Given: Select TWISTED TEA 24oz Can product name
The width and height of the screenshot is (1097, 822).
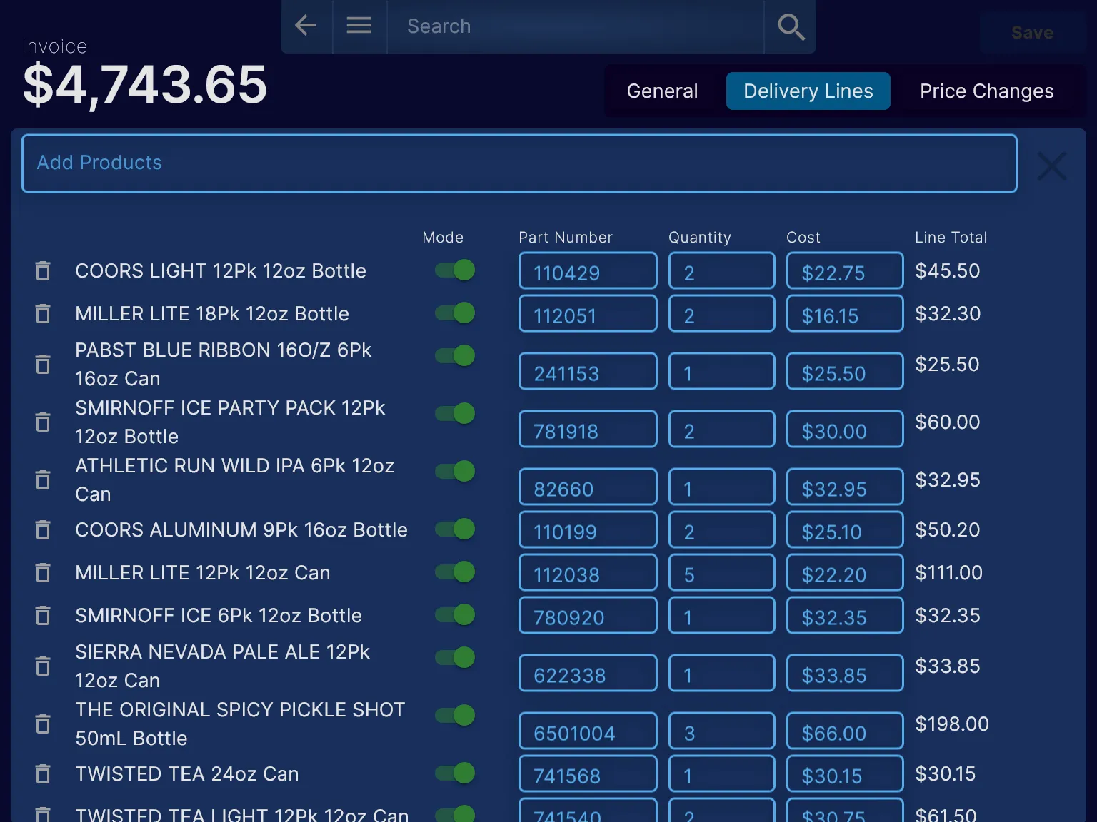Looking at the screenshot, I should point(187,773).
